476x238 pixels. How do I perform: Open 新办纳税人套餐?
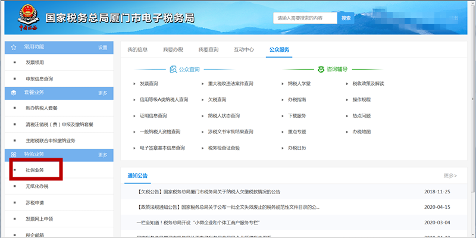tap(42, 108)
